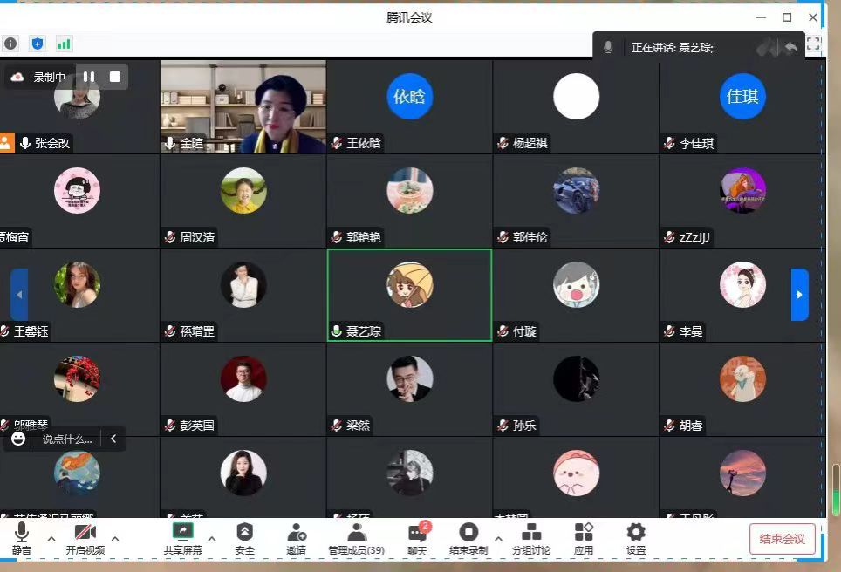Expand share options arrow beside 共享屏幕
This screenshot has height=572, width=841.
point(212,539)
